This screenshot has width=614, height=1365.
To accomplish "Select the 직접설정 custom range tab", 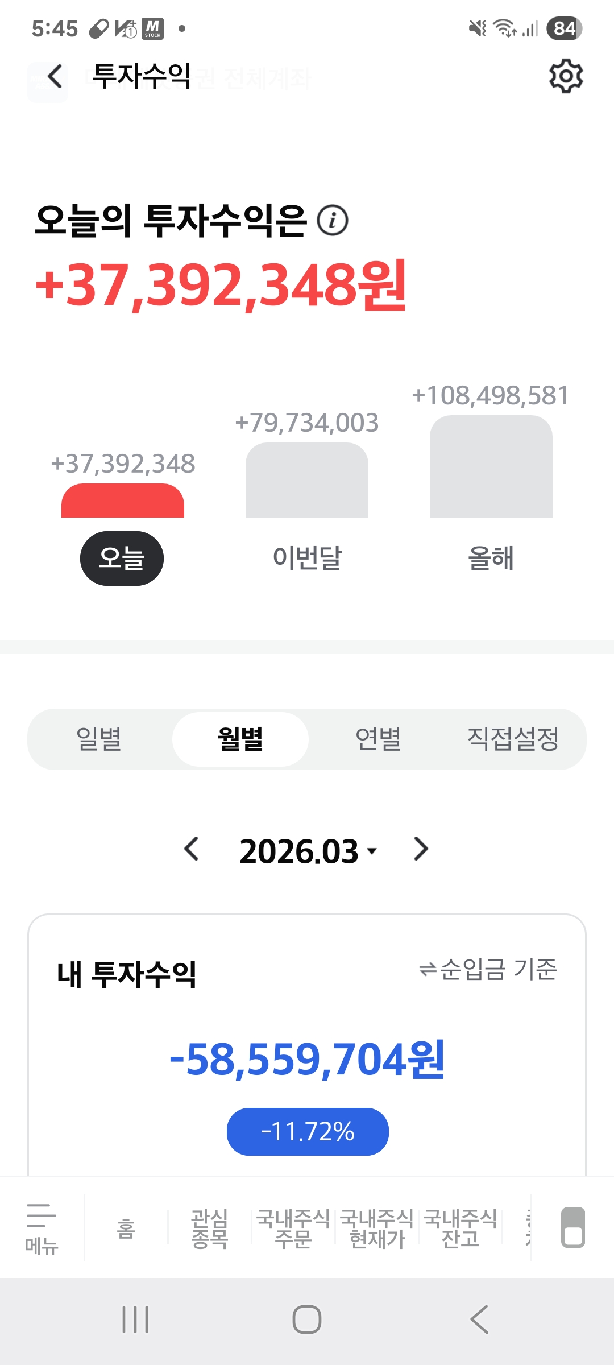I will point(513,739).
